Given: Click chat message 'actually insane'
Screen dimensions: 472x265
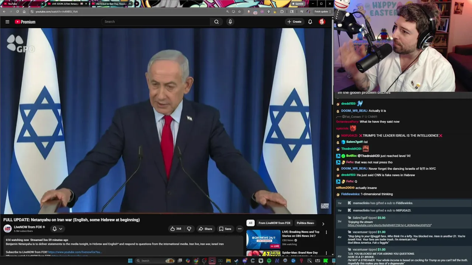Looking at the screenshot, I should 366,188.
